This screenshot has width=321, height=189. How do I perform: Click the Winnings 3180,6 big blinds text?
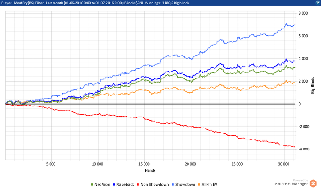167,3
